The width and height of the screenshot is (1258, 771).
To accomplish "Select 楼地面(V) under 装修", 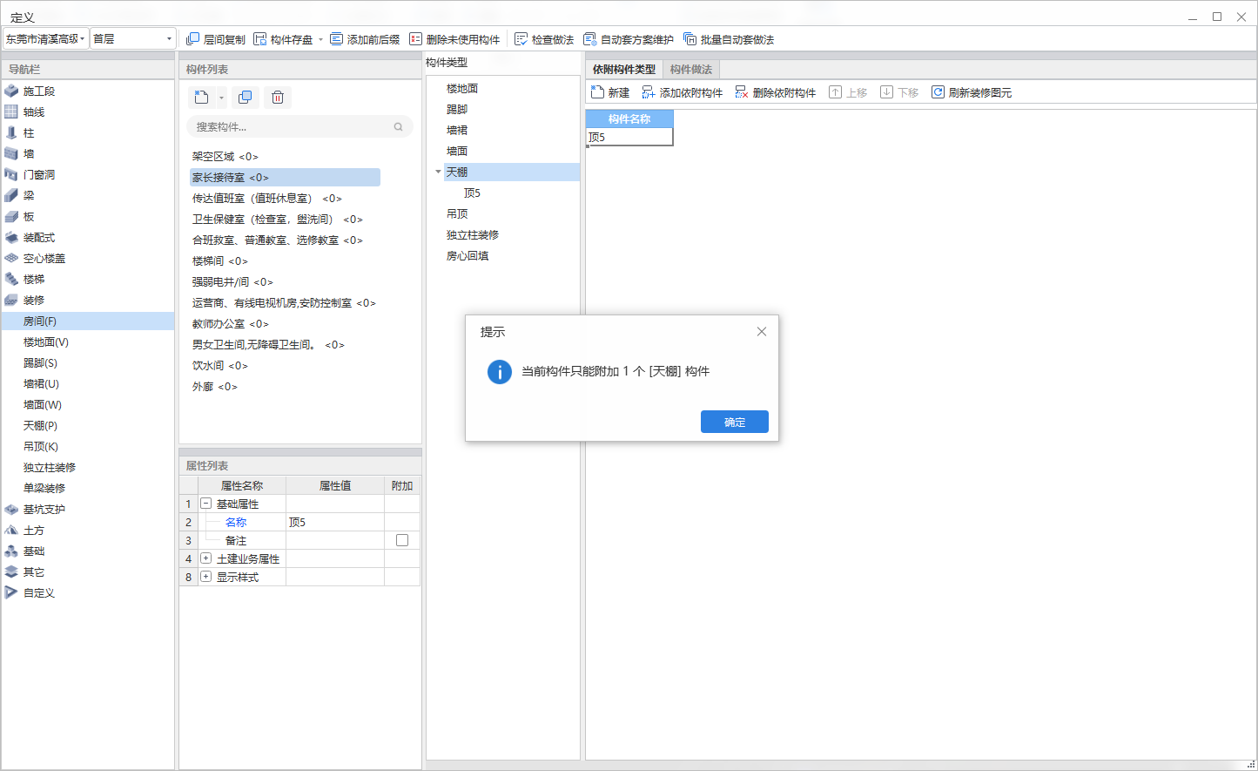I will pos(46,342).
